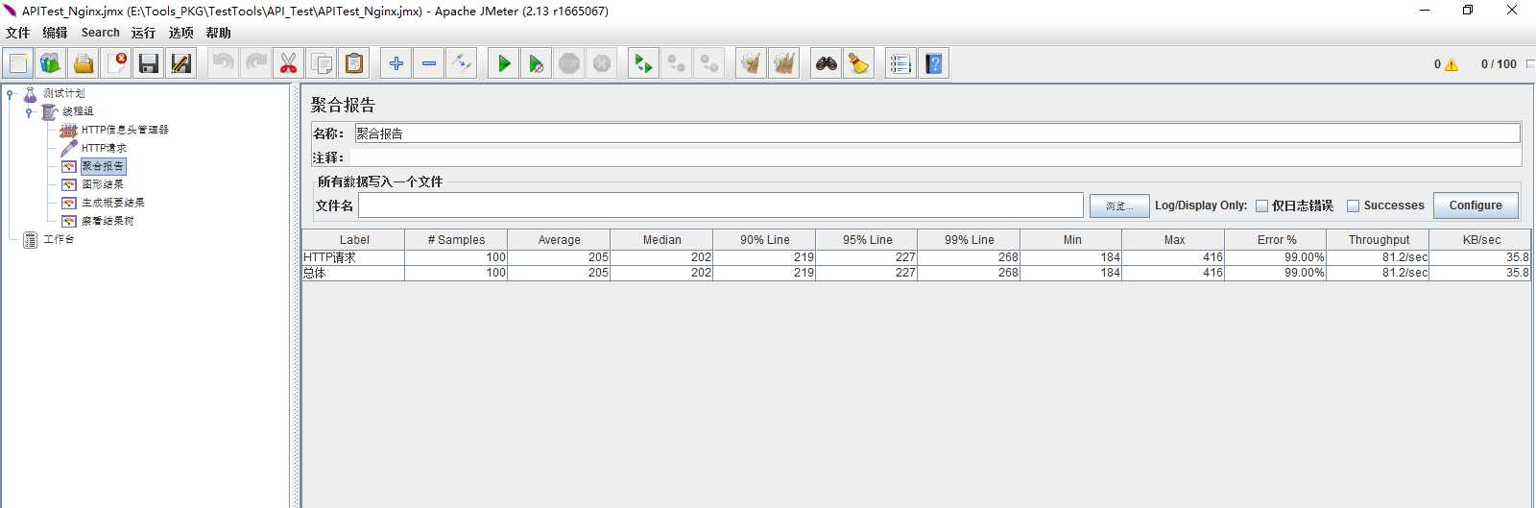Screen dimensions: 1536x508
Task: Toggle the Successes checkbox
Action: tap(1353, 206)
